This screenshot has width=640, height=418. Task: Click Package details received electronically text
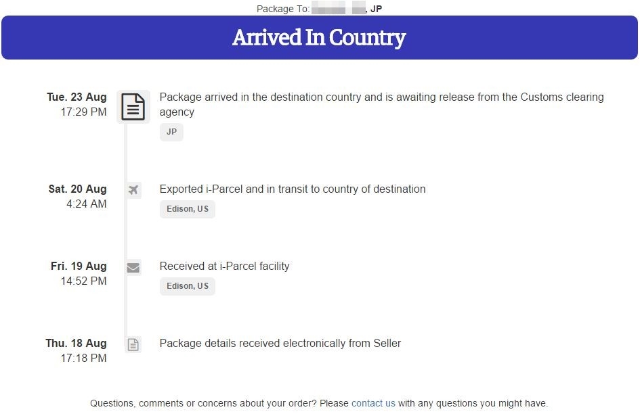[280, 343]
